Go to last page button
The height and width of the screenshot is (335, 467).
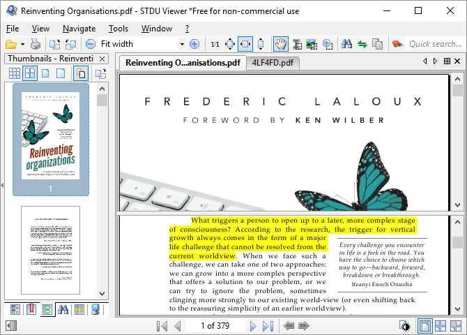click(268, 326)
